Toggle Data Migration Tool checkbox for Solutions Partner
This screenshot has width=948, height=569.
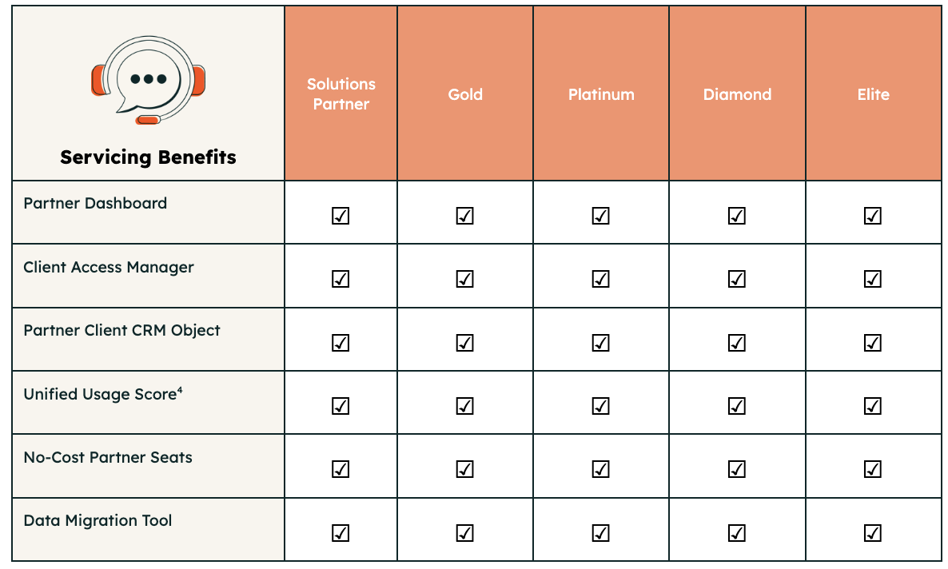[x=341, y=533]
